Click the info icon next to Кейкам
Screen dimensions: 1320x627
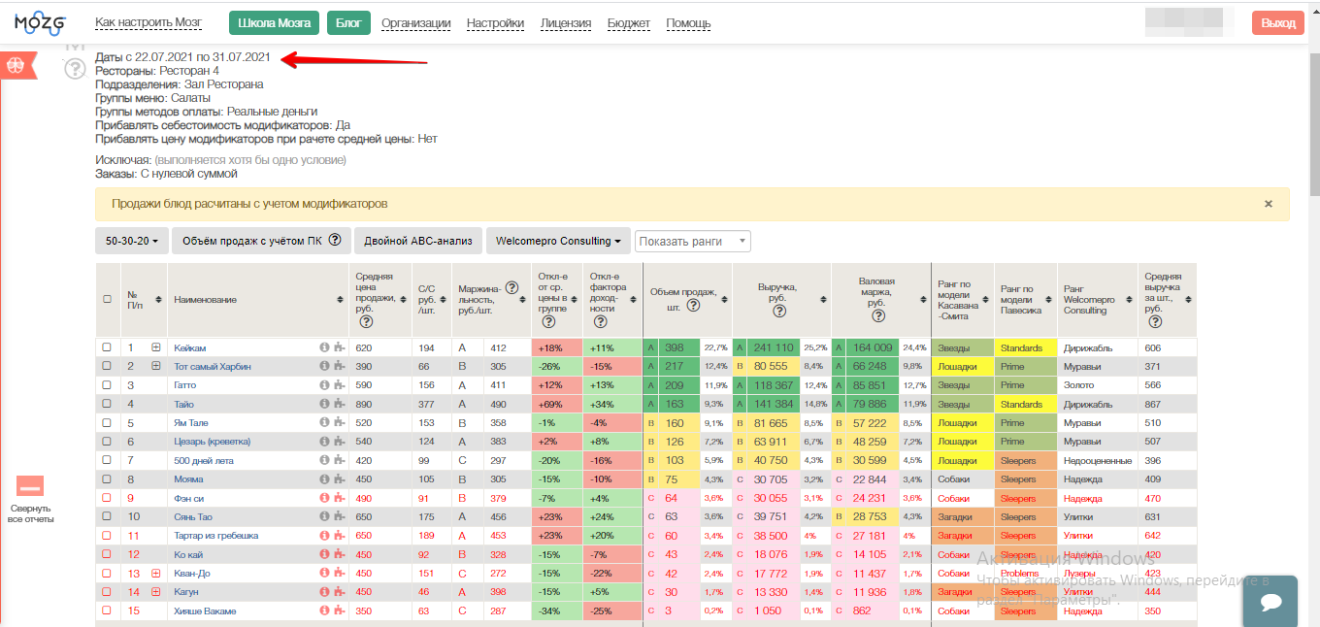[324, 347]
